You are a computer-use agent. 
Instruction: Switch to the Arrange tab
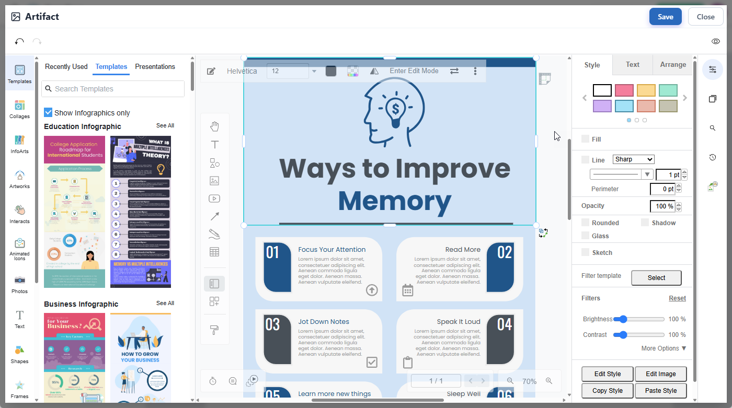tap(673, 65)
